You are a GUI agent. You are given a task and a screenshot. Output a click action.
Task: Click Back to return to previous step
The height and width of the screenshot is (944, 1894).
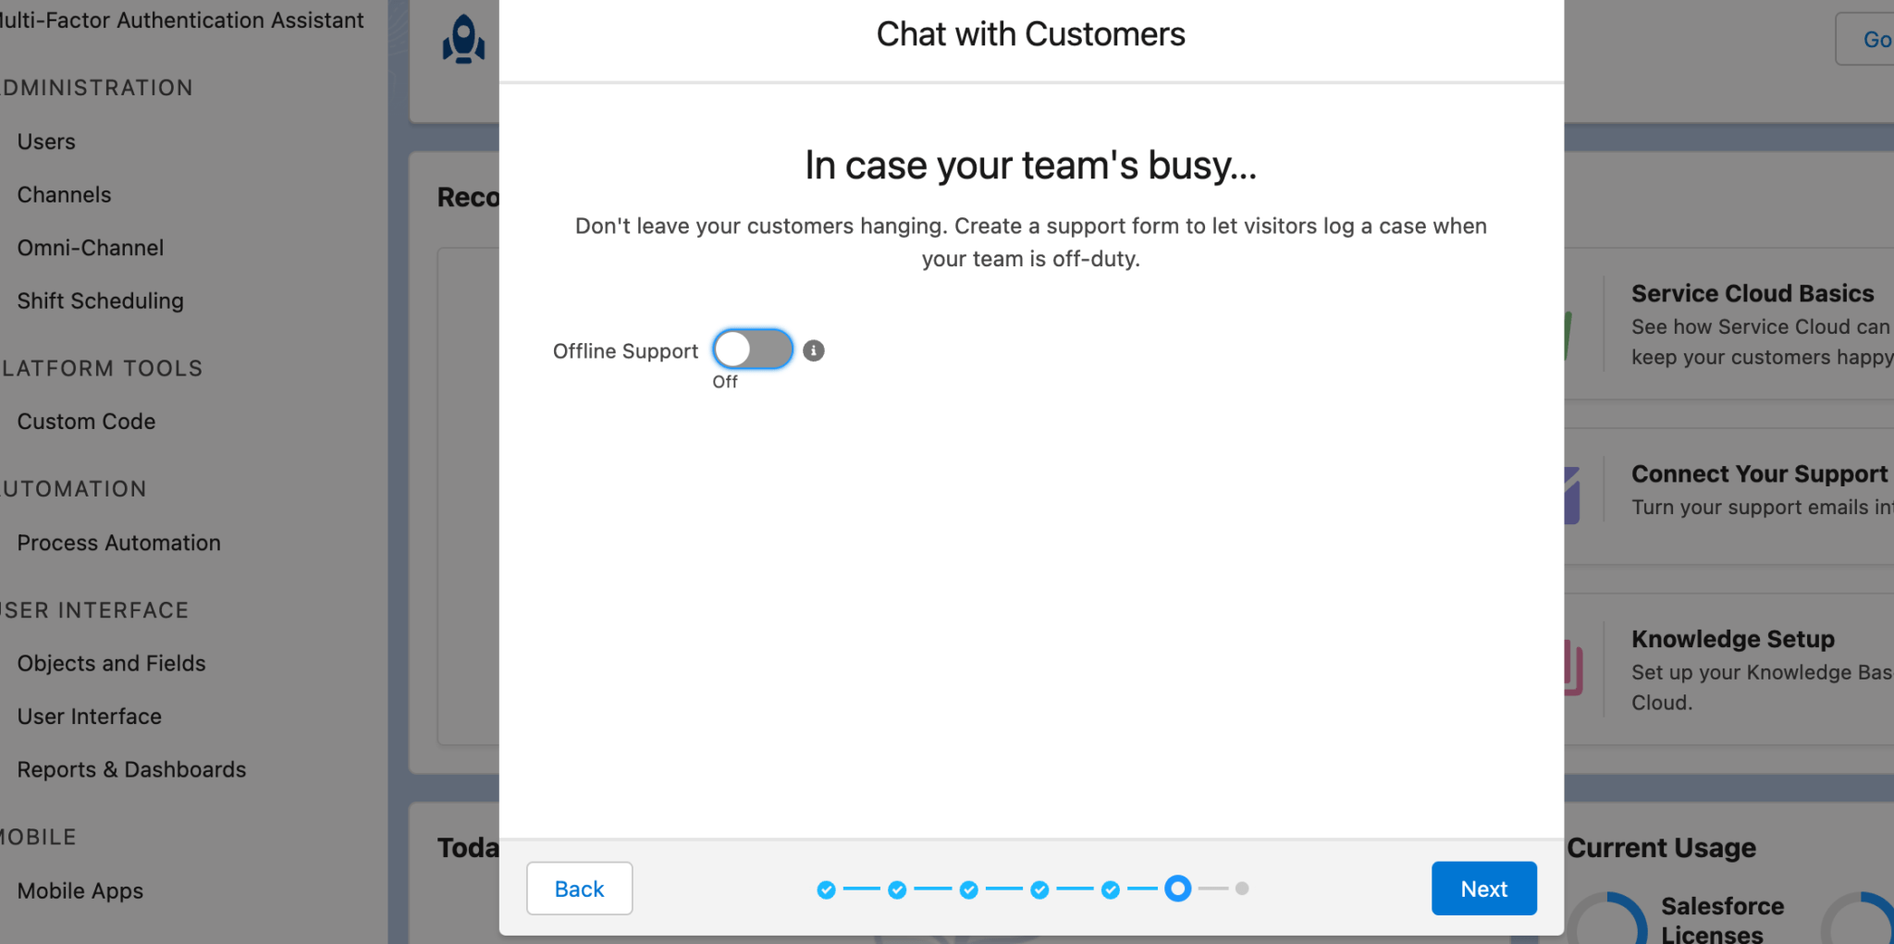(579, 888)
